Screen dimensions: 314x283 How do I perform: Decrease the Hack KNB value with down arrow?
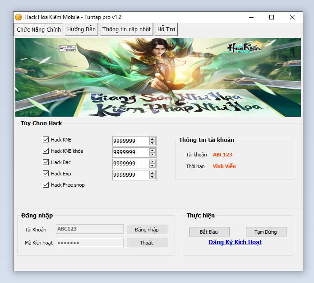[x=152, y=144]
